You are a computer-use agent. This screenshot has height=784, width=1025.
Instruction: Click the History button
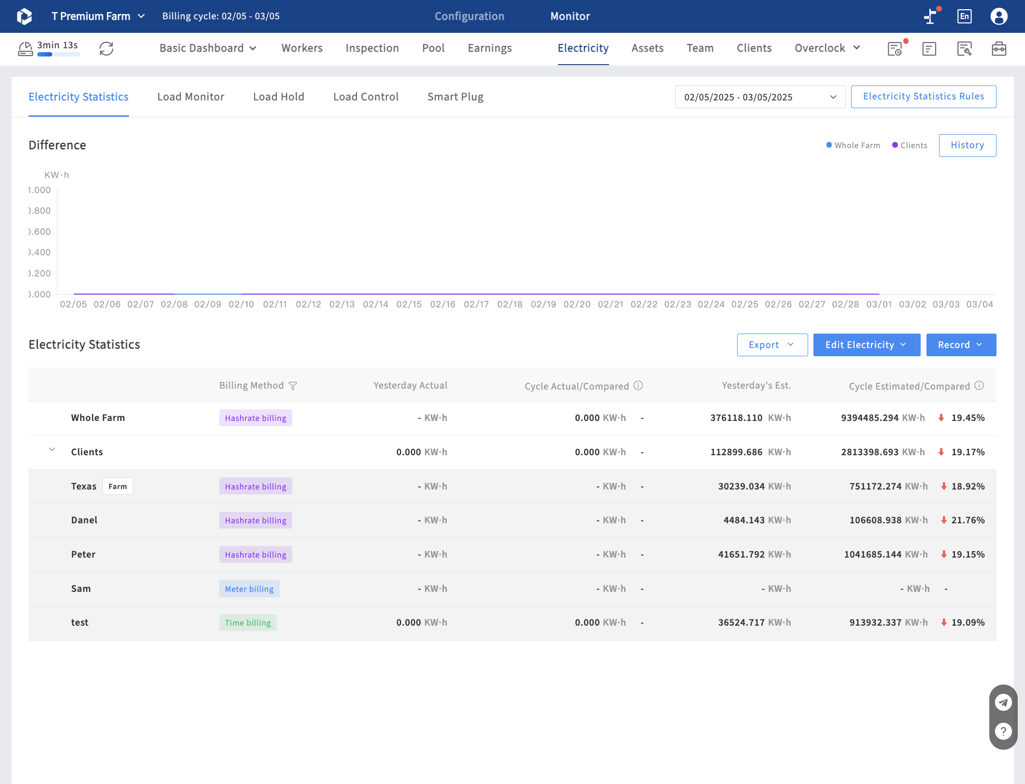(x=967, y=145)
